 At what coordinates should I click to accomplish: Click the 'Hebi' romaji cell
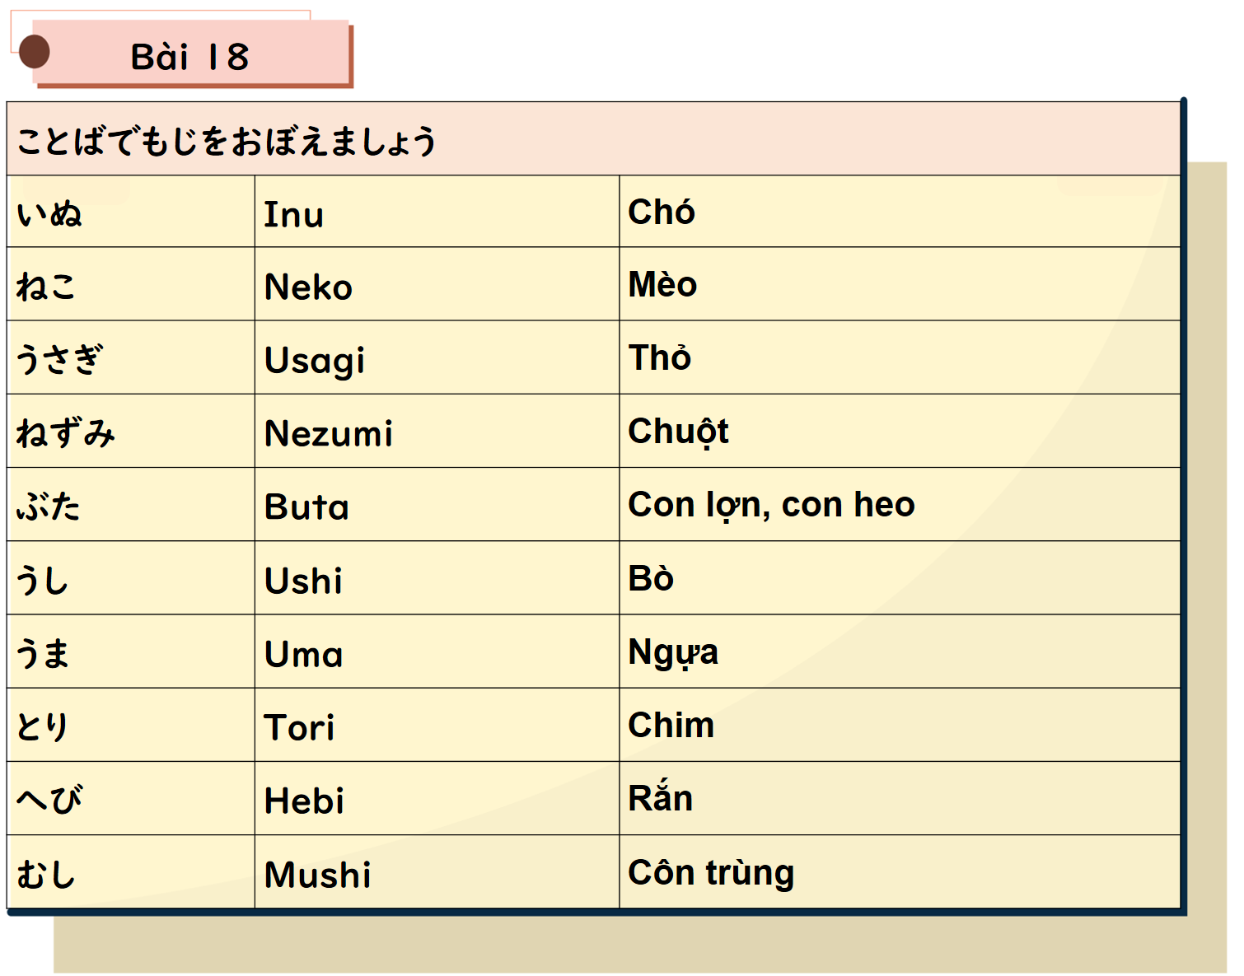(437, 798)
